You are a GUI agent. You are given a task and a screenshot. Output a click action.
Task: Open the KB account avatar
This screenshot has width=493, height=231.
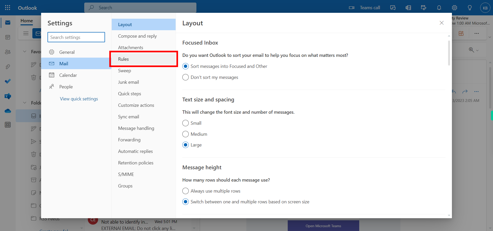tap(485, 8)
